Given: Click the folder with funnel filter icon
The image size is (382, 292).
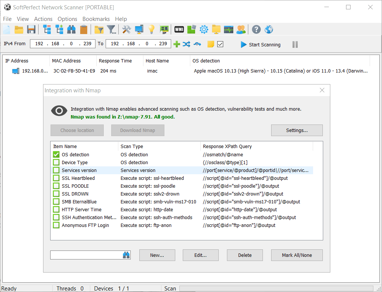Looking at the screenshot, I should [99, 30].
